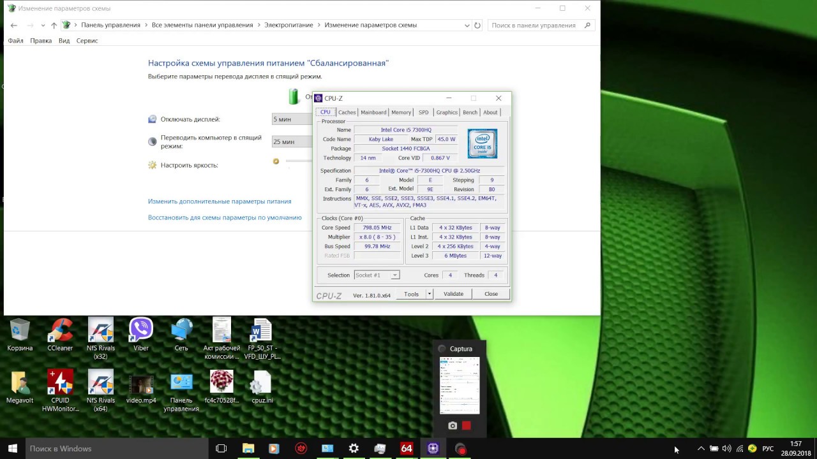Click the Validate button in CPU-Z
The image size is (817, 459).
click(x=453, y=294)
